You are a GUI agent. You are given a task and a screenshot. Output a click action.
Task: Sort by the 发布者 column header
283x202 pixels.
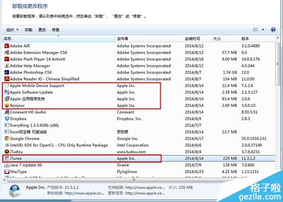149,38
